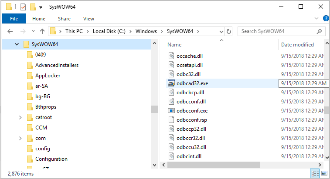This screenshot has height=179, width=330.
Task: Click the file list scroll right arrow
Action: point(320,165)
